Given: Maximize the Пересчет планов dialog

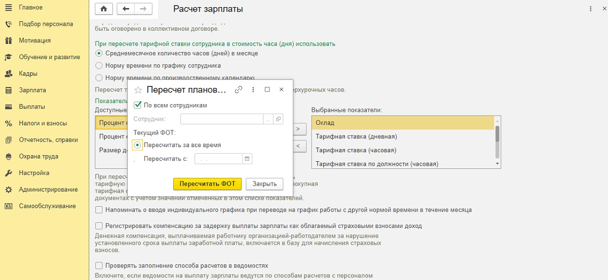Looking at the screenshot, I should (268, 89).
